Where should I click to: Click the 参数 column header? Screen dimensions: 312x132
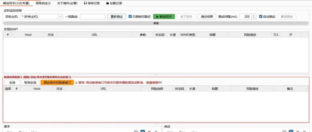coord(143,35)
